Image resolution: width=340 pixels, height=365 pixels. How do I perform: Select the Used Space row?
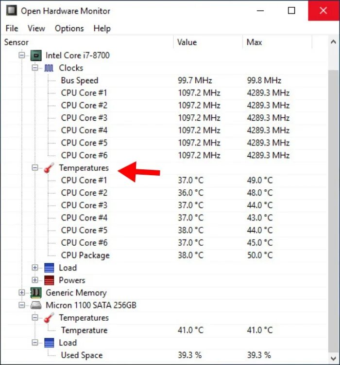pyautogui.click(x=165, y=355)
